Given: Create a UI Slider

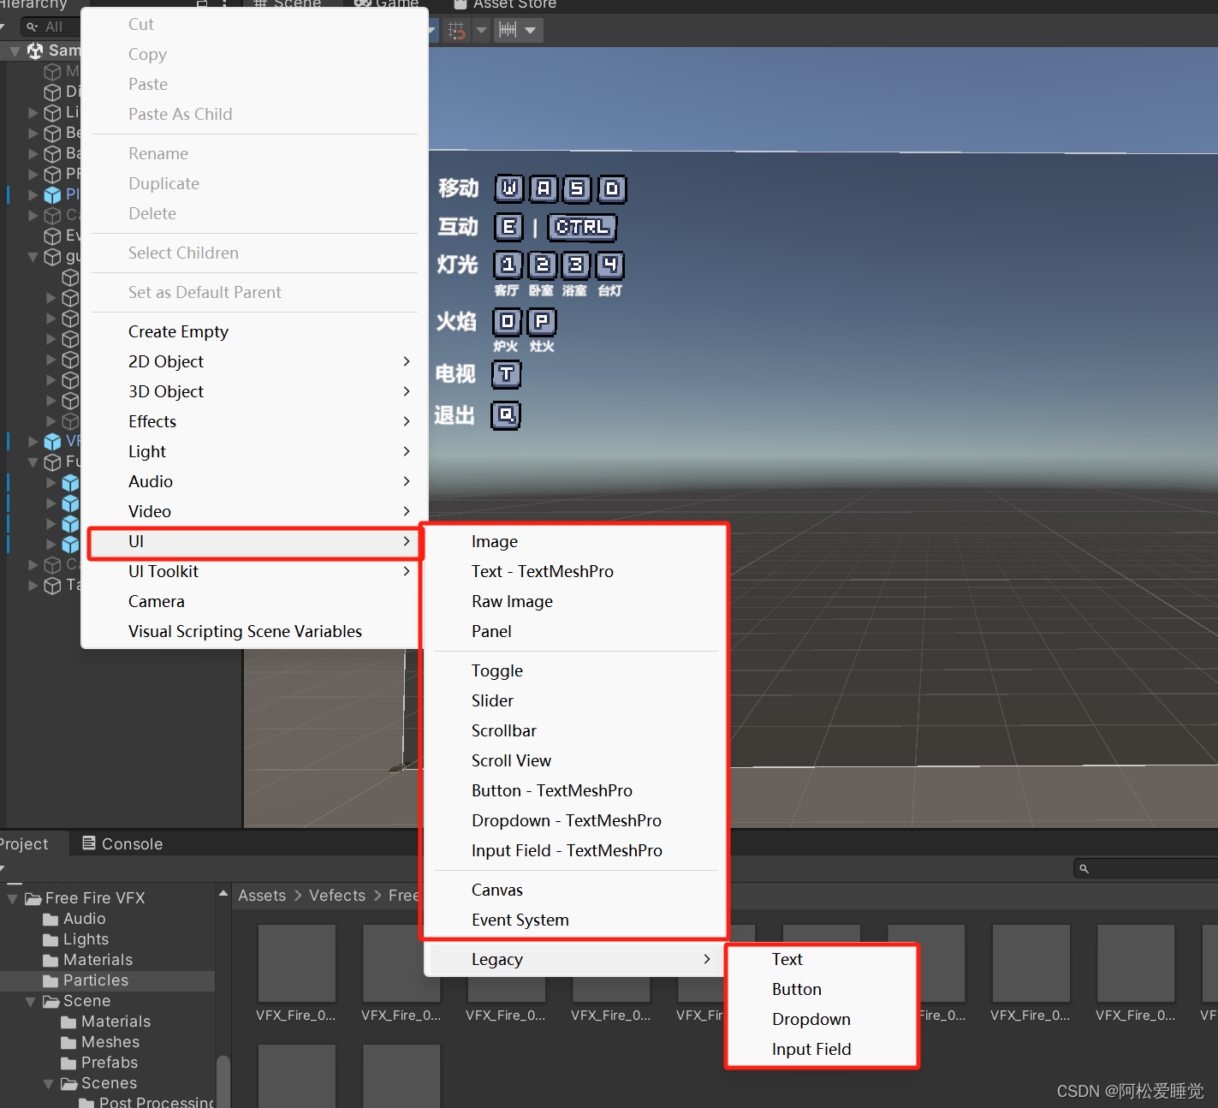Looking at the screenshot, I should tap(575, 700).
